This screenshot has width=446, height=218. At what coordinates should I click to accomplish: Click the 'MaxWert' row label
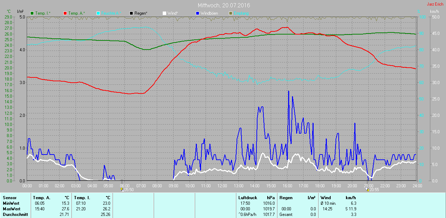pyautogui.click(x=11, y=209)
